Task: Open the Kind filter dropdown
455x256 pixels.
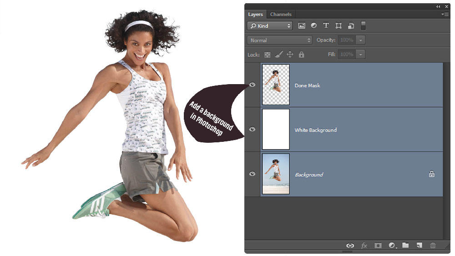Action: (270, 26)
